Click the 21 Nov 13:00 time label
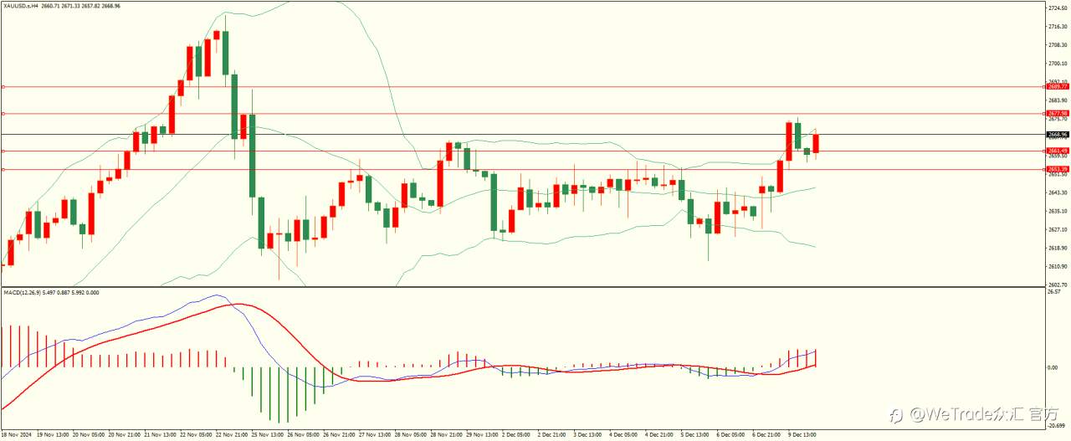 coord(160,435)
